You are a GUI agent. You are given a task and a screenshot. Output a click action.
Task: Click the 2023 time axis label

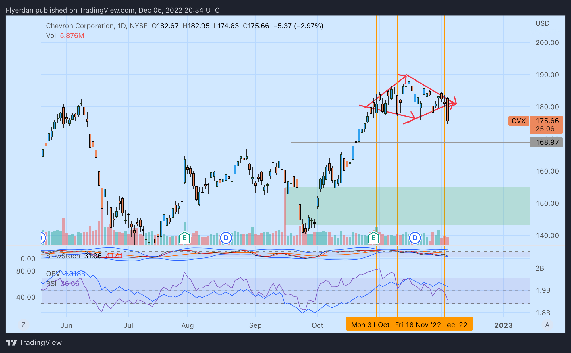pyautogui.click(x=504, y=325)
